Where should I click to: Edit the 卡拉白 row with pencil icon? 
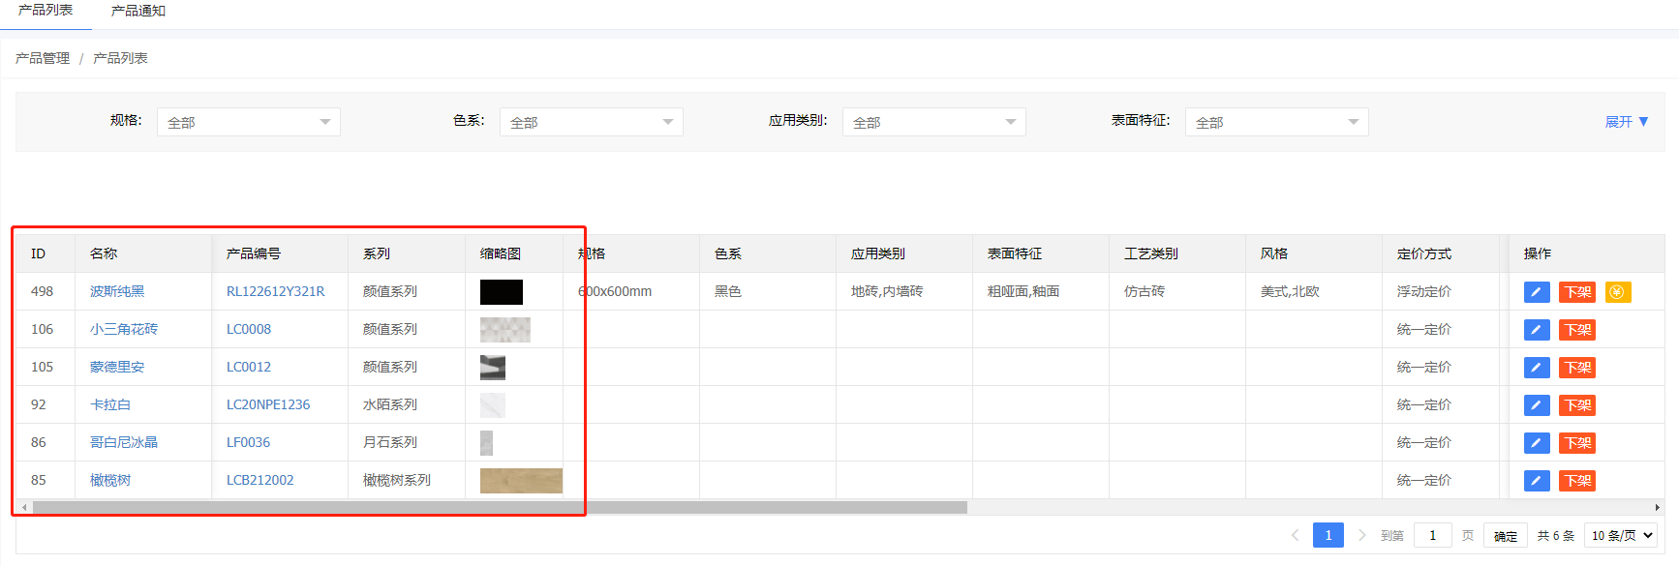click(x=1537, y=405)
